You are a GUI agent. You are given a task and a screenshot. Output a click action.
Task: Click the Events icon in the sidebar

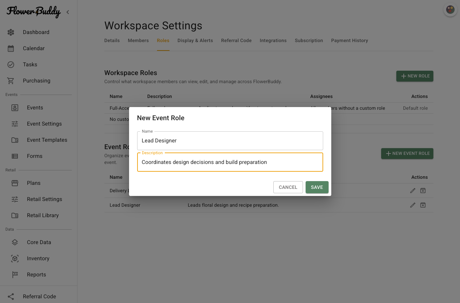(15, 108)
